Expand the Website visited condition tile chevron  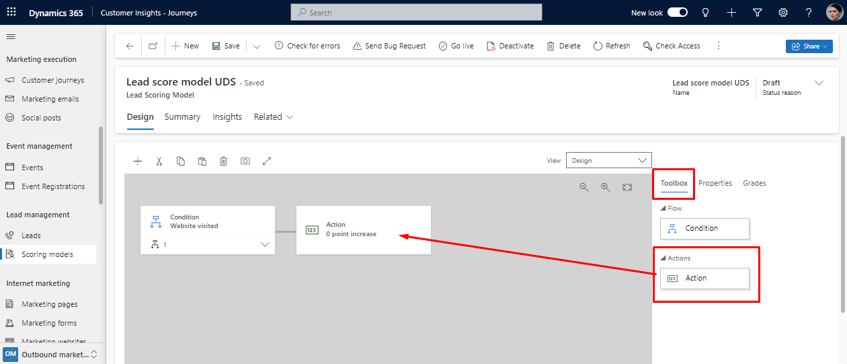[264, 245]
